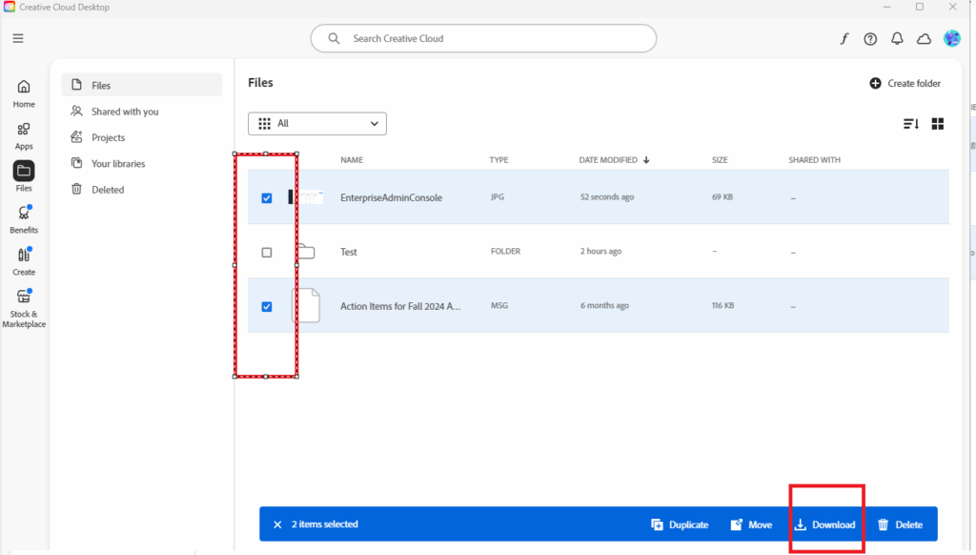The height and width of the screenshot is (555, 976).
Task: Check cloud sync status icon
Action: pos(924,39)
